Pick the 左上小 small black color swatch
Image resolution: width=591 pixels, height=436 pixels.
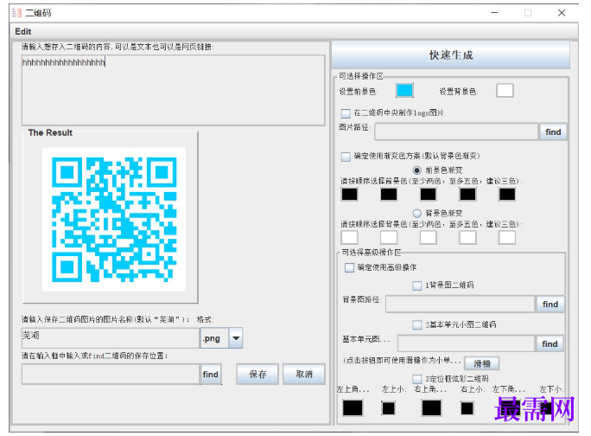coord(388,408)
